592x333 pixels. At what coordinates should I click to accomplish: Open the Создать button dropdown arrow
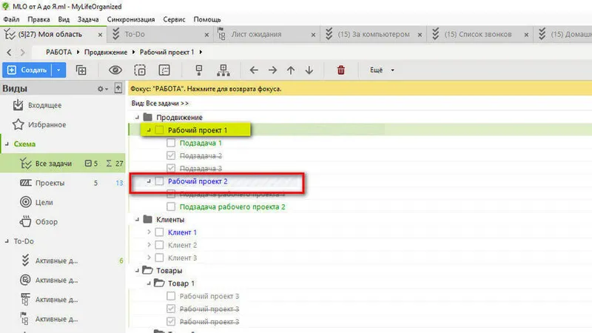(x=58, y=70)
